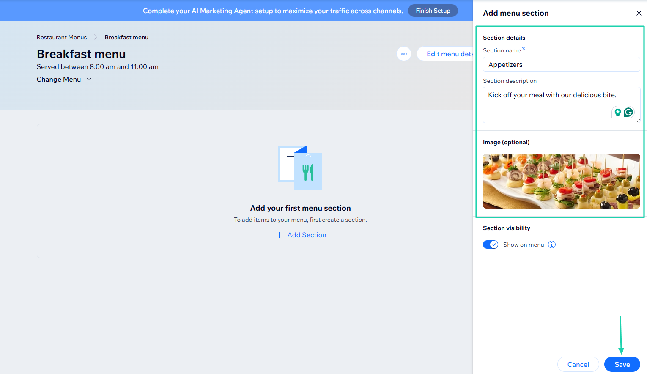Click the Show on menu label

pos(524,245)
